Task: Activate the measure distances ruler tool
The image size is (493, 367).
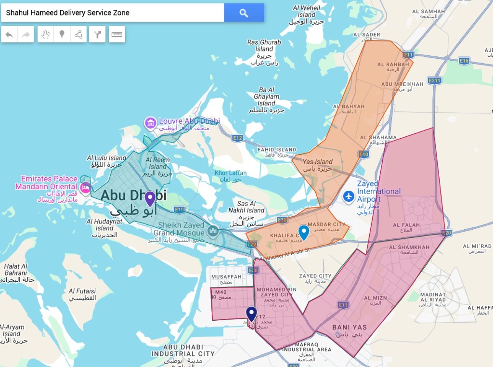Action: tap(117, 34)
